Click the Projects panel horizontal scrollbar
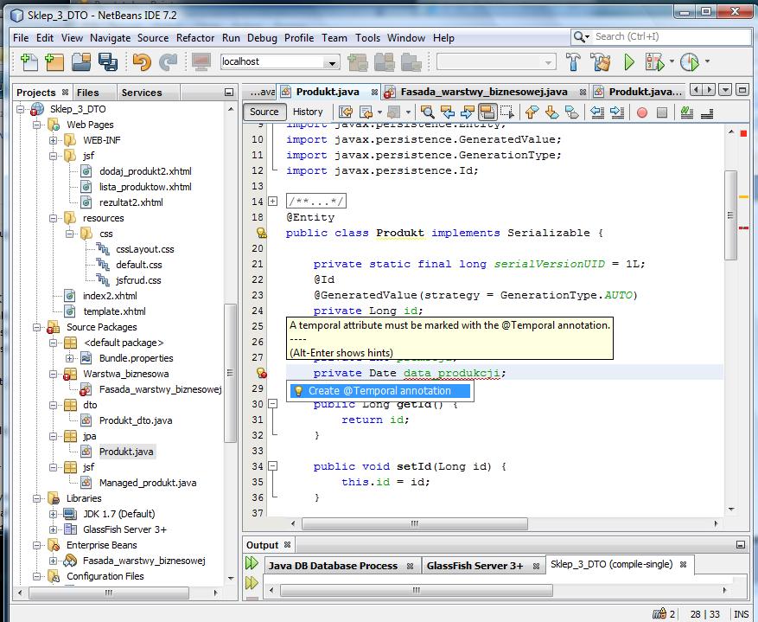 [109, 593]
